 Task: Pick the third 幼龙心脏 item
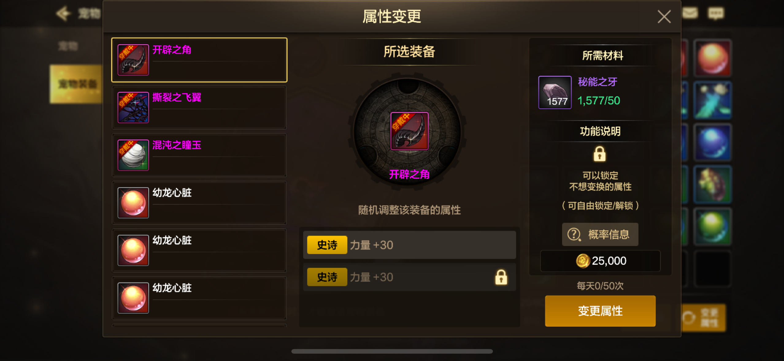[x=199, y=298]
